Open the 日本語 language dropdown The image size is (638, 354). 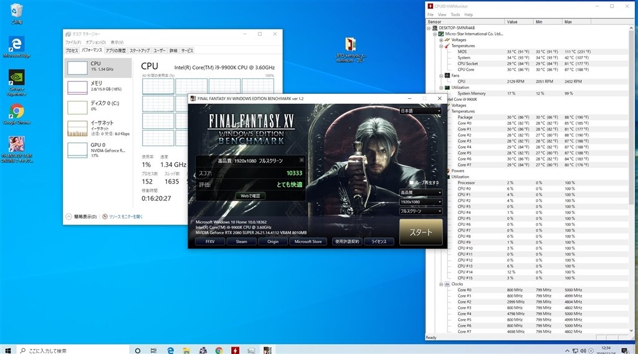pyautogui.click(x=421, y=111)
